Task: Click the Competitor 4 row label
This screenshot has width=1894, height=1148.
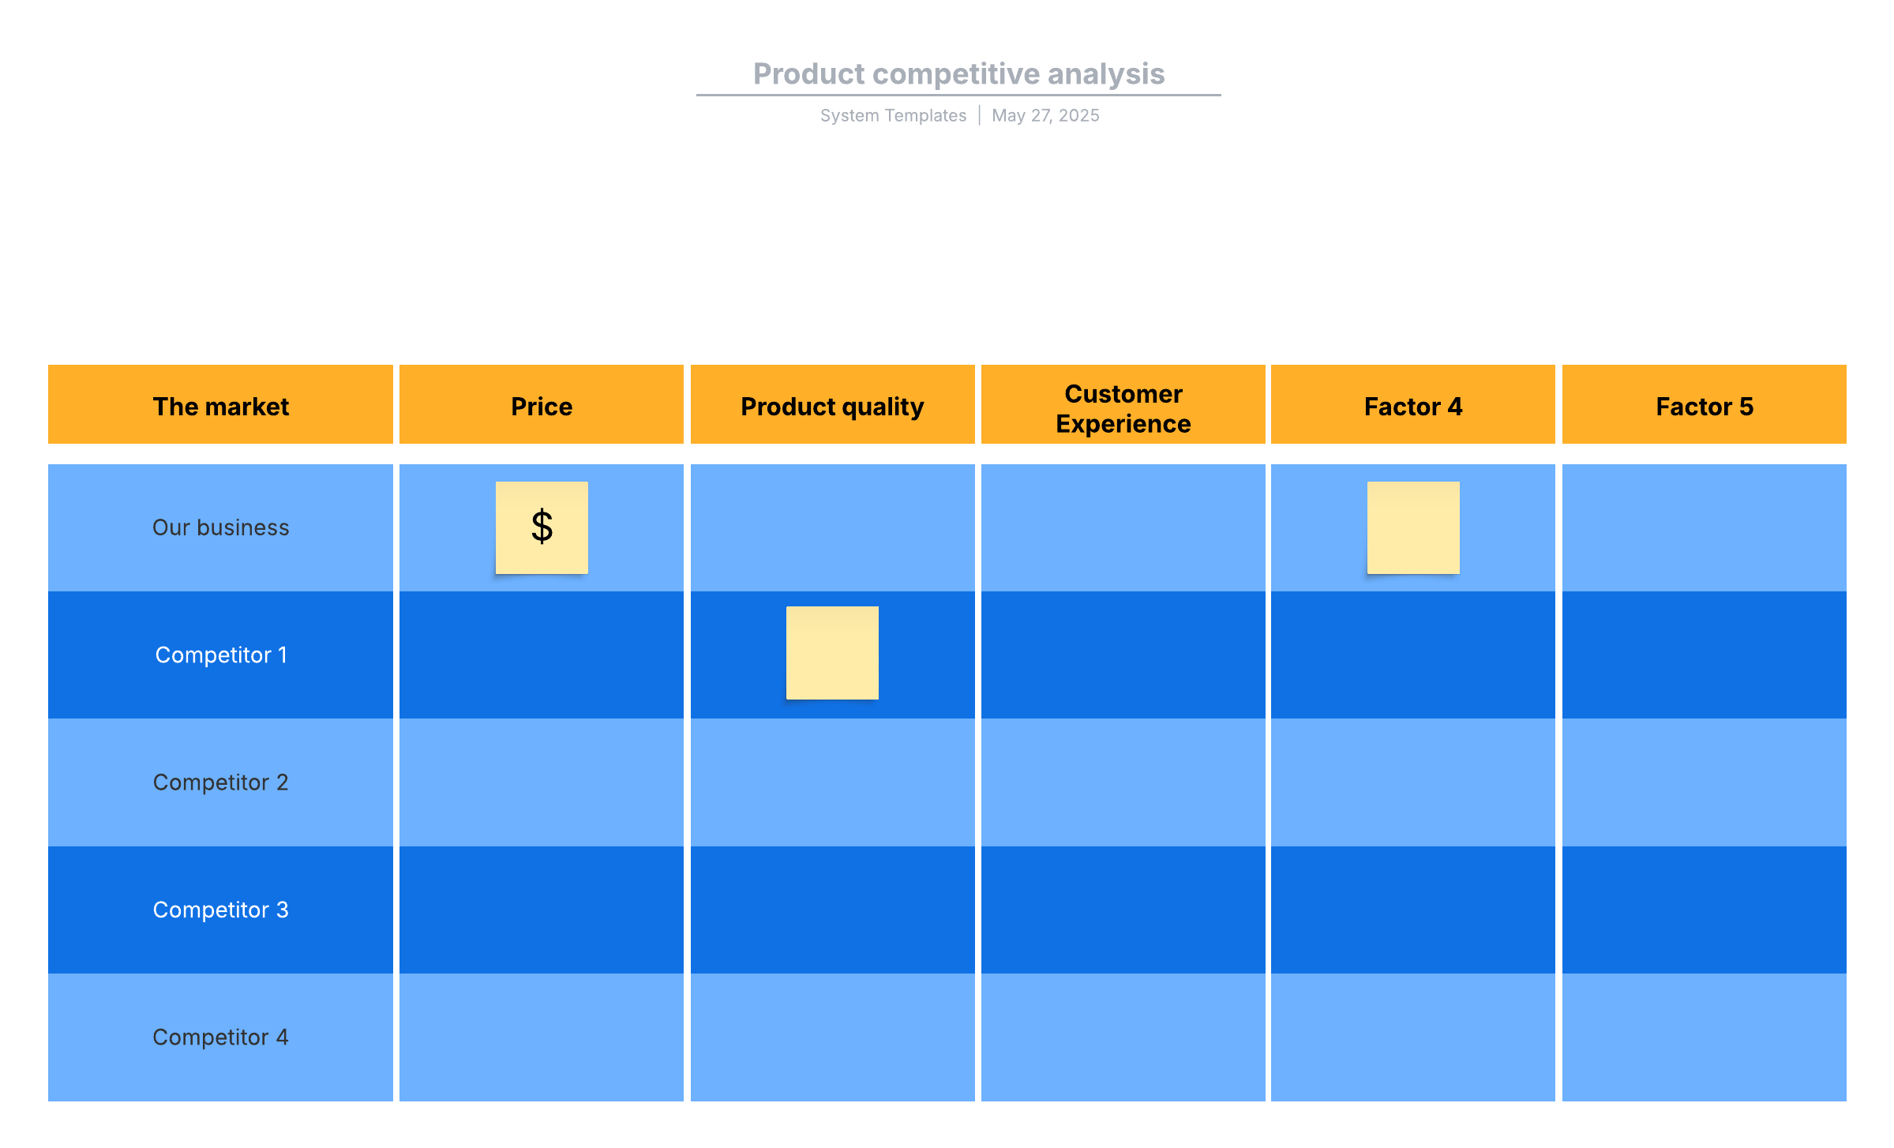Action: tap(220, 1037)
